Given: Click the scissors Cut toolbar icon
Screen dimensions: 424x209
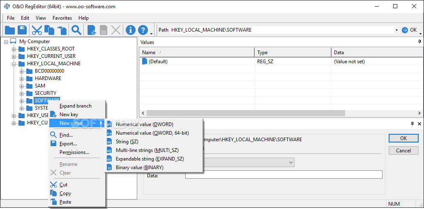Looking at the screenshot, I should [x=37, y=30].
